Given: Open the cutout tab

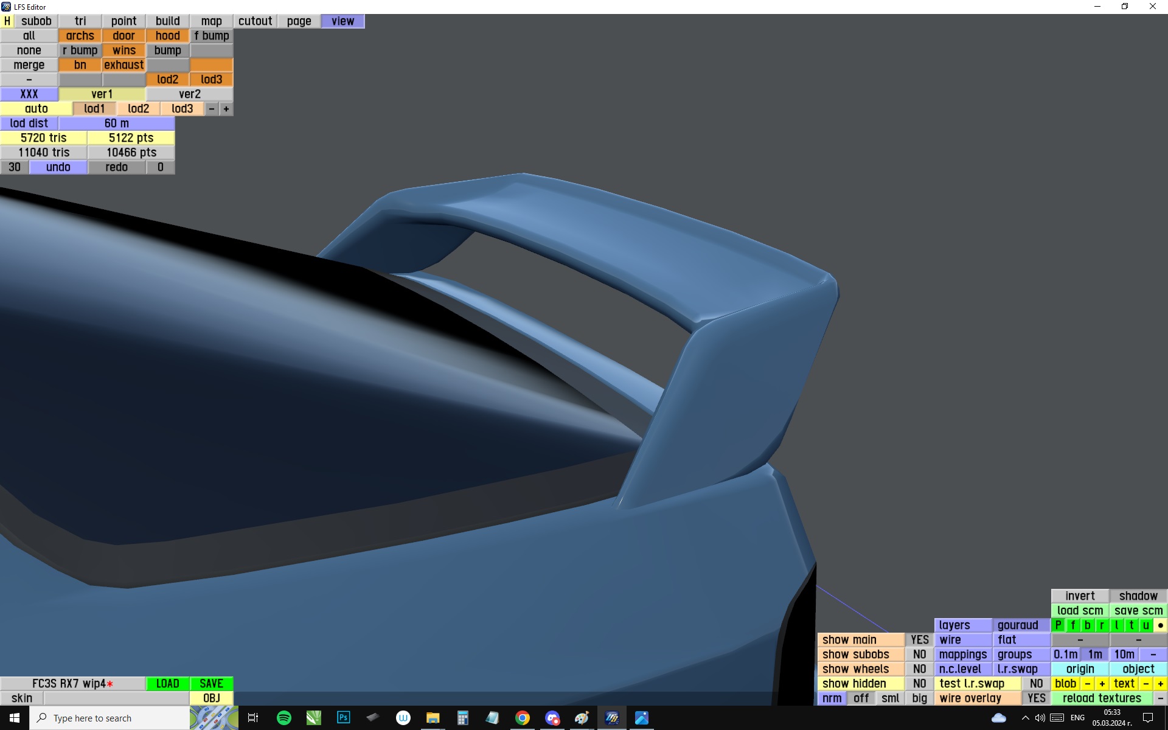Looking at the screenshot, I should [255, 21].
